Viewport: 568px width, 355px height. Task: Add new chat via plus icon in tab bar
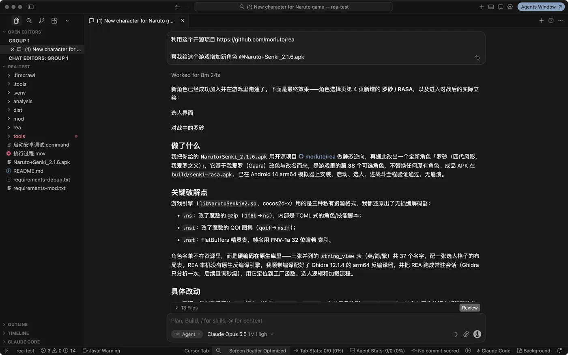pyautogui.click(x=541, y=21)
